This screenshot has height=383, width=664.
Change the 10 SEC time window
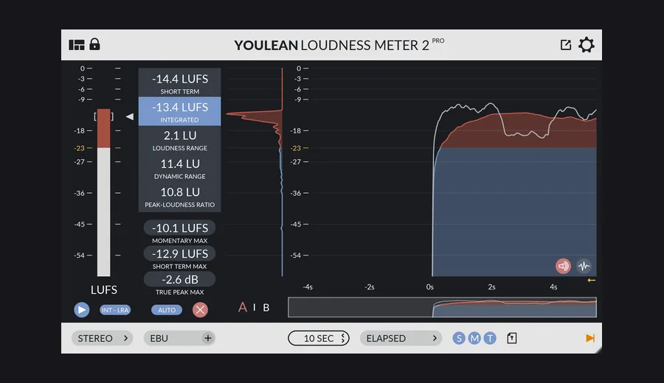coord(319,338)
